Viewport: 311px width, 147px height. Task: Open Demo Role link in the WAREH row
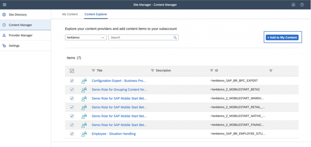click(x=119, y=98)
